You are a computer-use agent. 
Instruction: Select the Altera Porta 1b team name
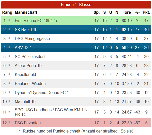point(28,65)
